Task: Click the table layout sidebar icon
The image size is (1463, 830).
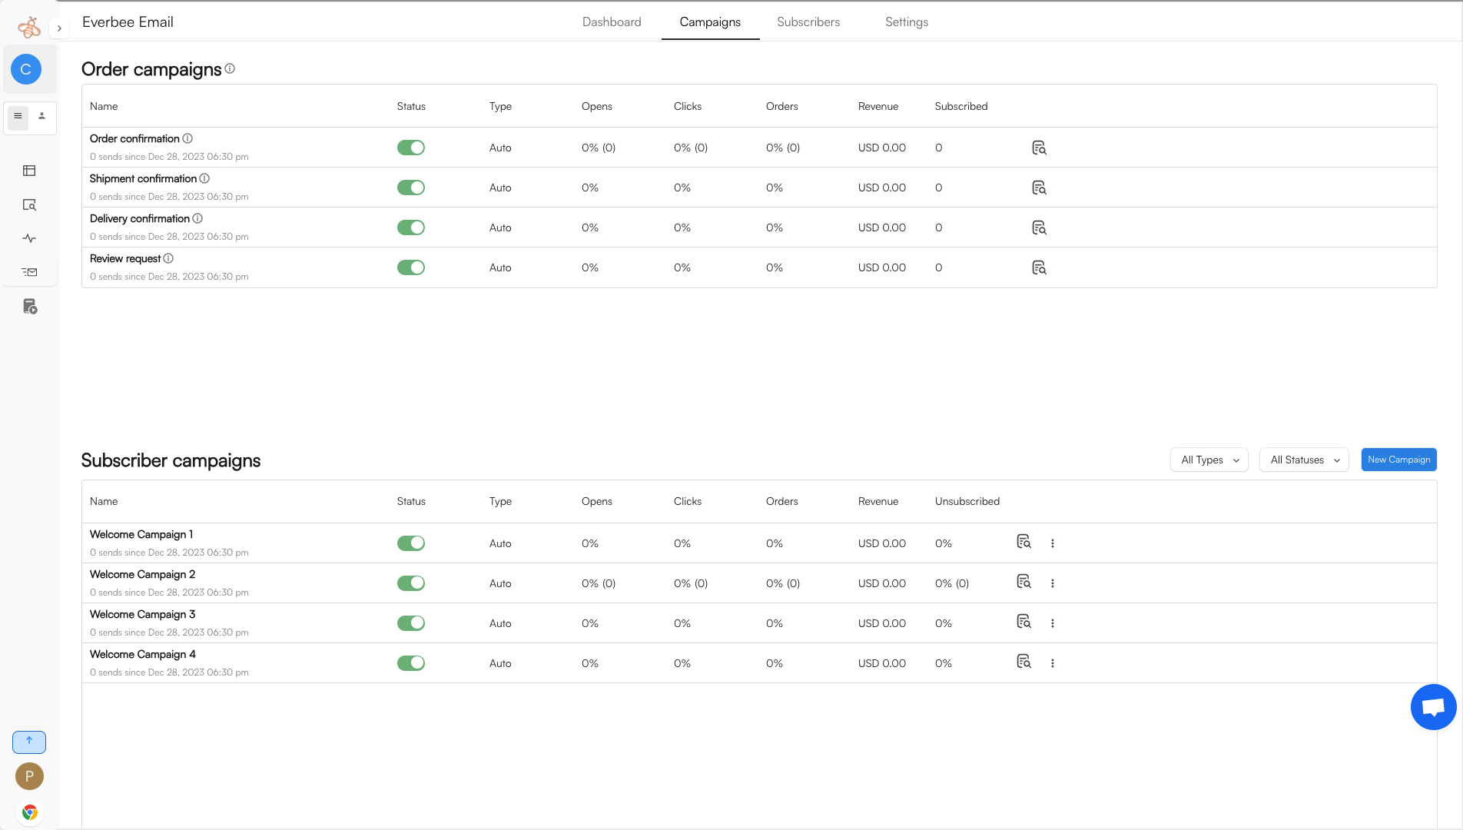Action: [x=29, y=171]
